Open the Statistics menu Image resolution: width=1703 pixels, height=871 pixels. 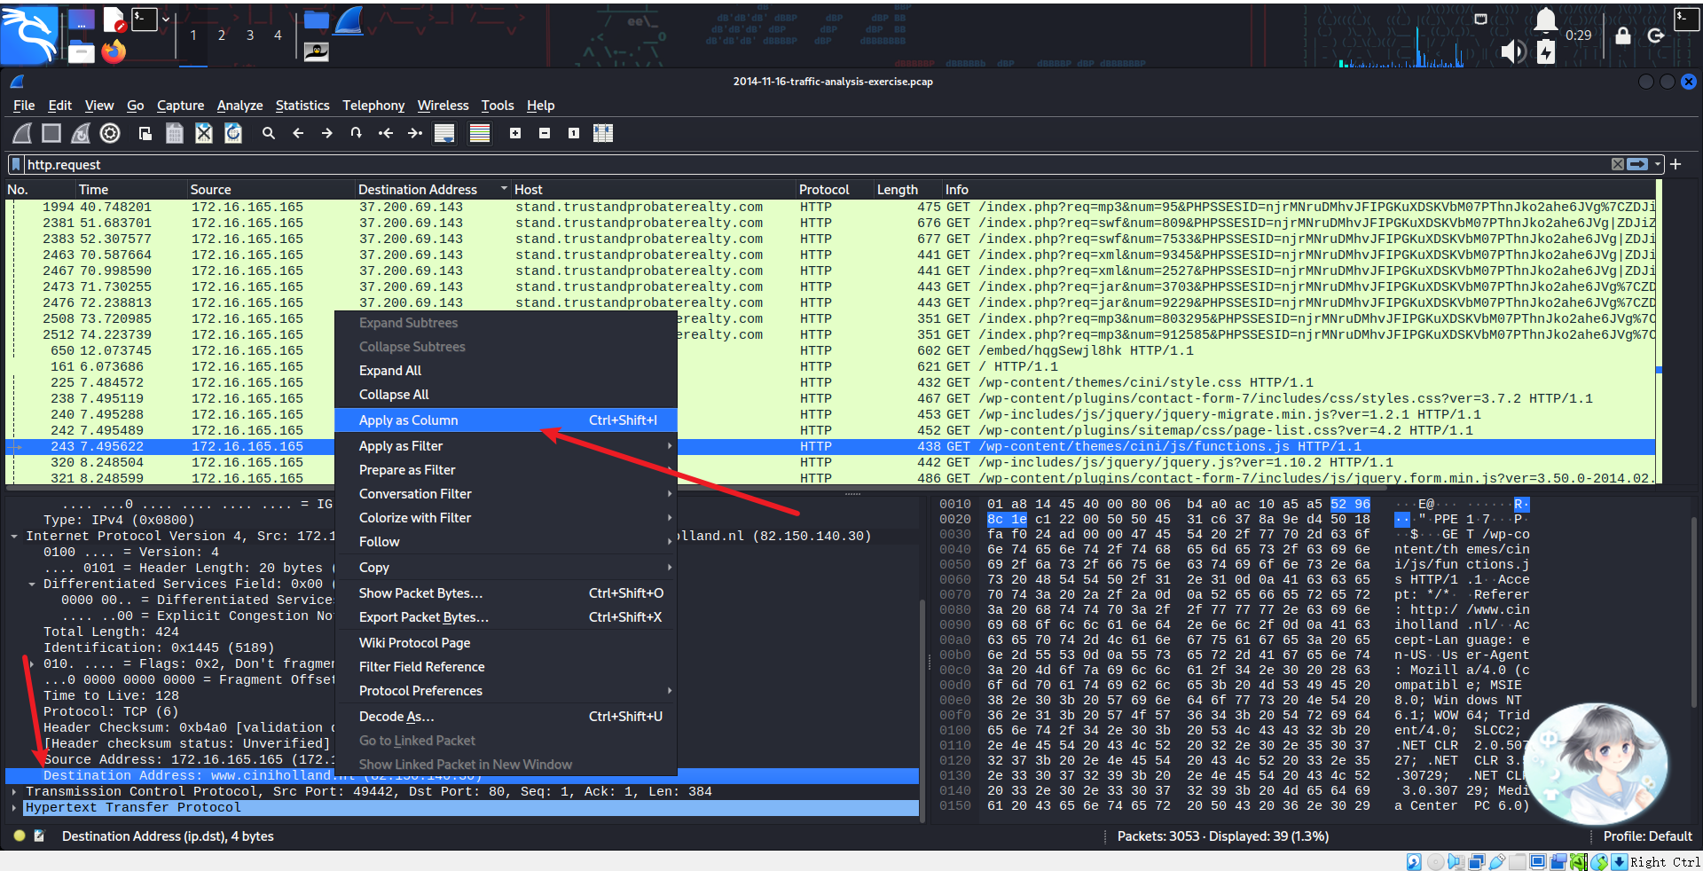302,106
